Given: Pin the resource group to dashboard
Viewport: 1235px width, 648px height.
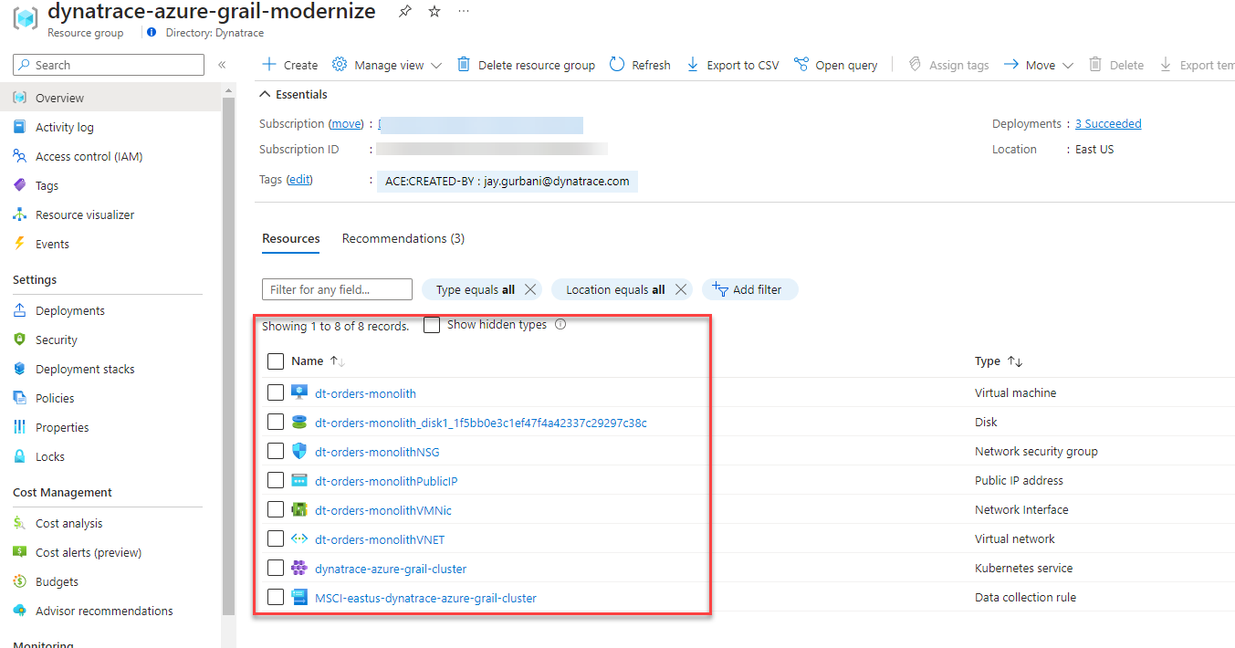Looking at the screenshot, I should click(x=404, y=12).
